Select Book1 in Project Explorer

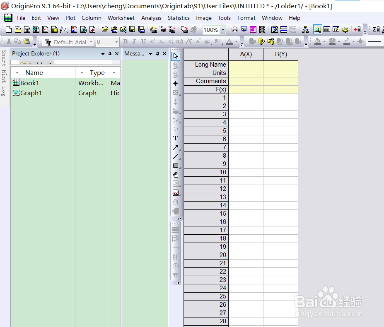(29, 83)
